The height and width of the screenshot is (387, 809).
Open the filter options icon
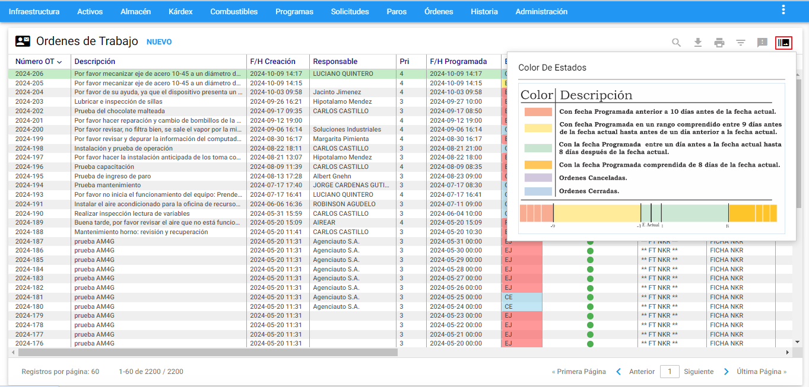click(741, 43)
